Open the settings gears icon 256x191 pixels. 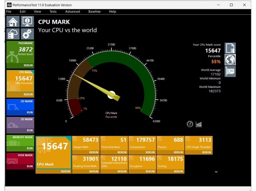tap(27, 34)
